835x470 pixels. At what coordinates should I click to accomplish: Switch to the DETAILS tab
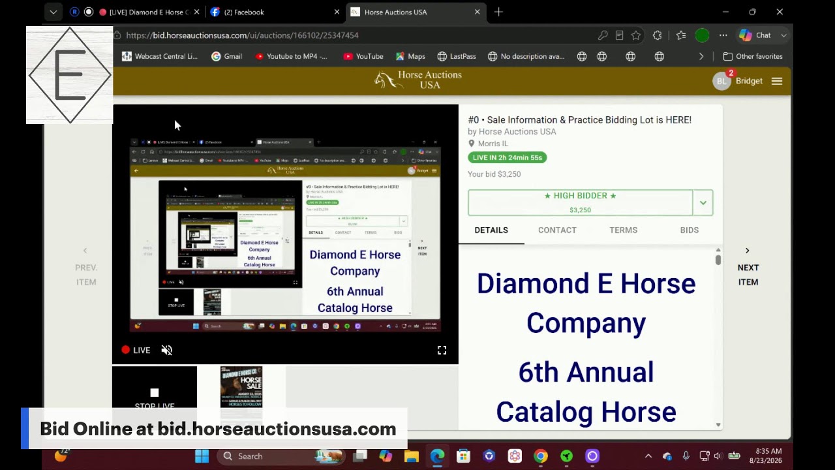[491, 230]
